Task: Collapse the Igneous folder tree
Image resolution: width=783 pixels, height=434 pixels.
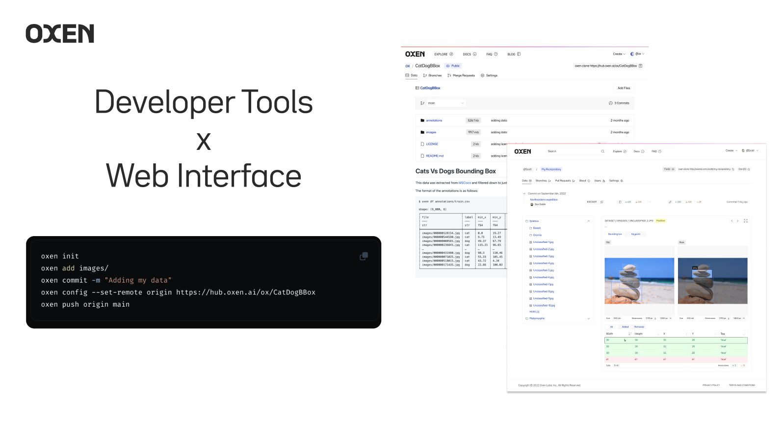Action: (x=589, y=221)
